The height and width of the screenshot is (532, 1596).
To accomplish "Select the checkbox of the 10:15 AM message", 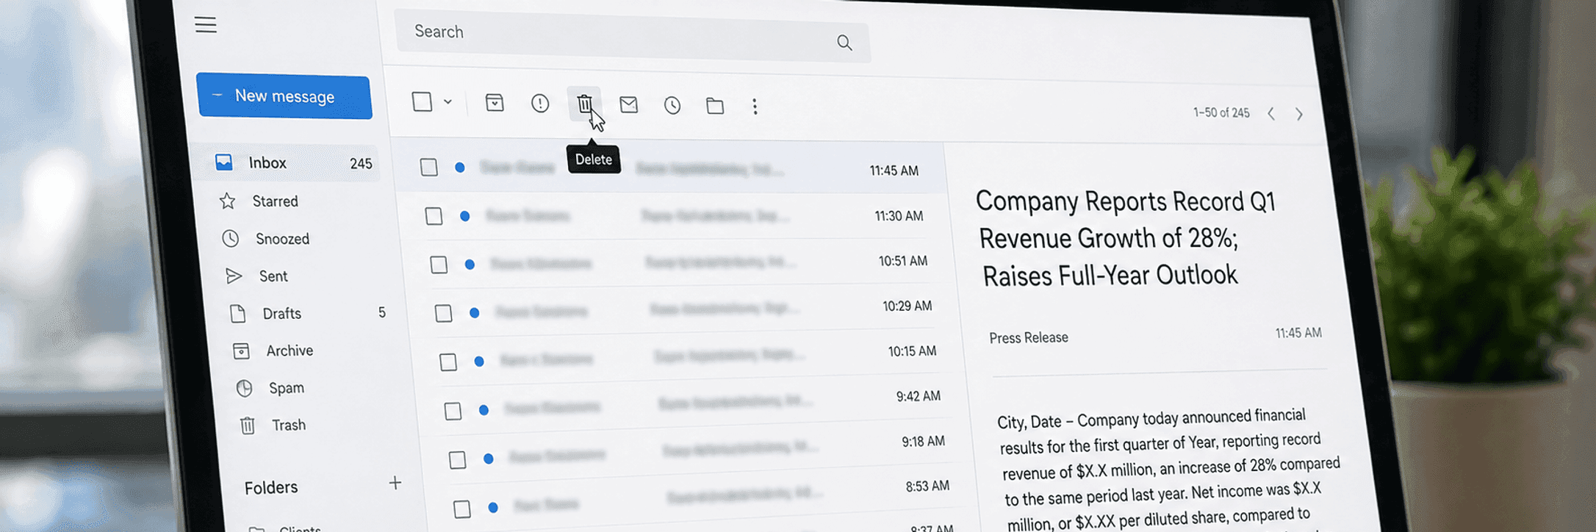I will 448,362.
